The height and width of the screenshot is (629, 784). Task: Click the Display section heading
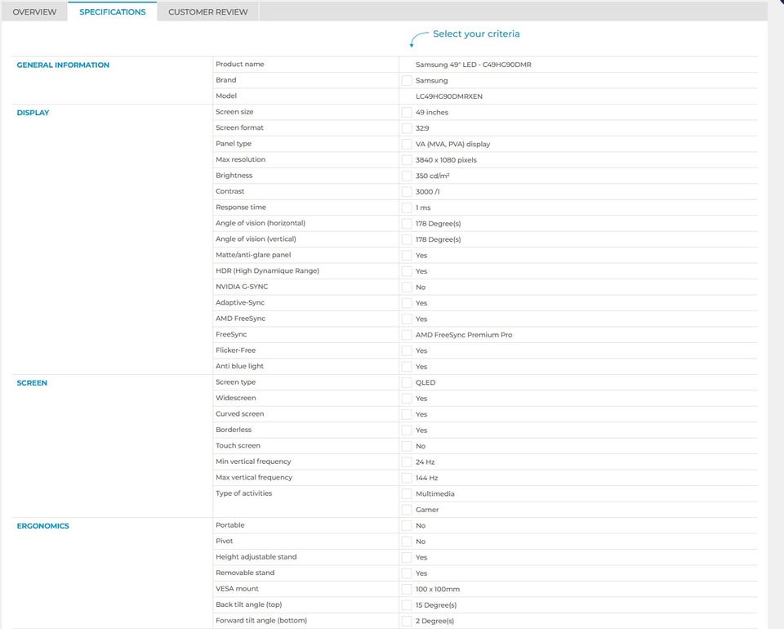tap(33, 113)
